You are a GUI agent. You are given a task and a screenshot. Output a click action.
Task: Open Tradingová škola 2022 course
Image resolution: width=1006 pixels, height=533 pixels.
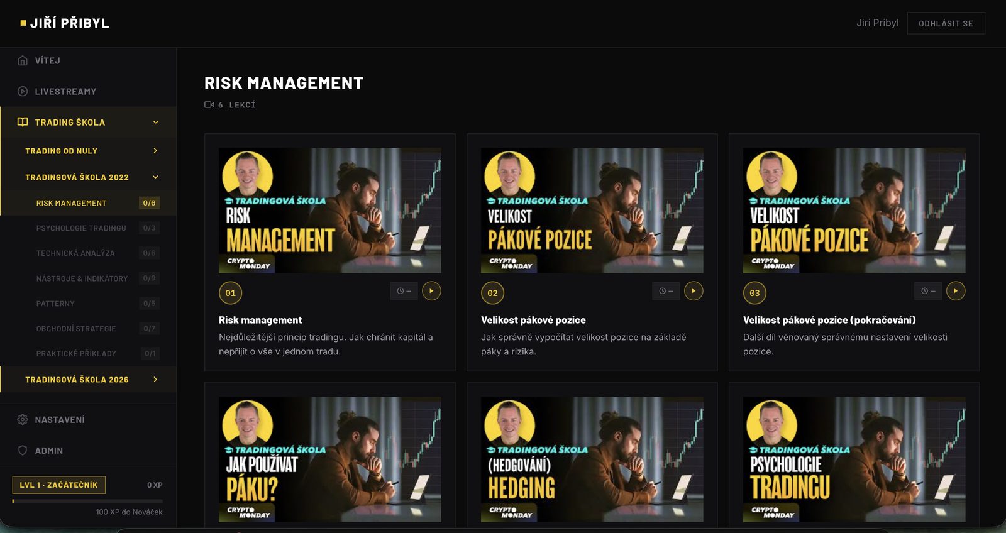[x=88, y=177]
